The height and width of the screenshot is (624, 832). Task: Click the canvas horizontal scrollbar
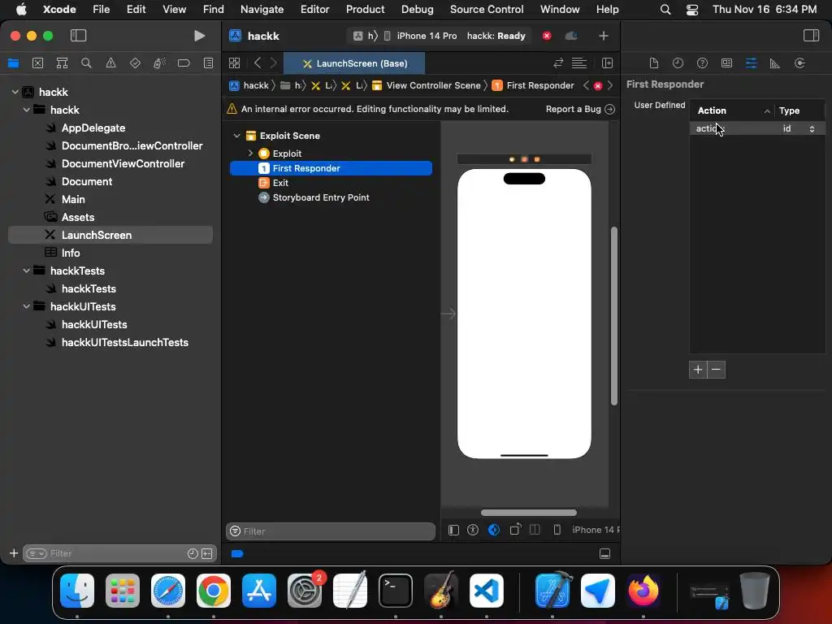pos(528,513)
